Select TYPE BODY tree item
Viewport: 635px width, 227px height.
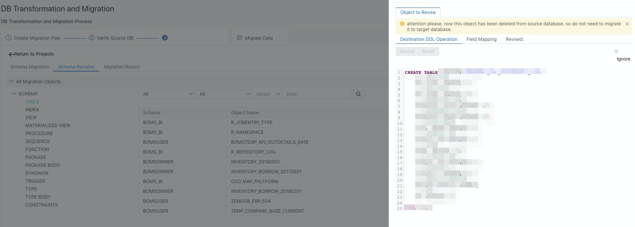38,197
